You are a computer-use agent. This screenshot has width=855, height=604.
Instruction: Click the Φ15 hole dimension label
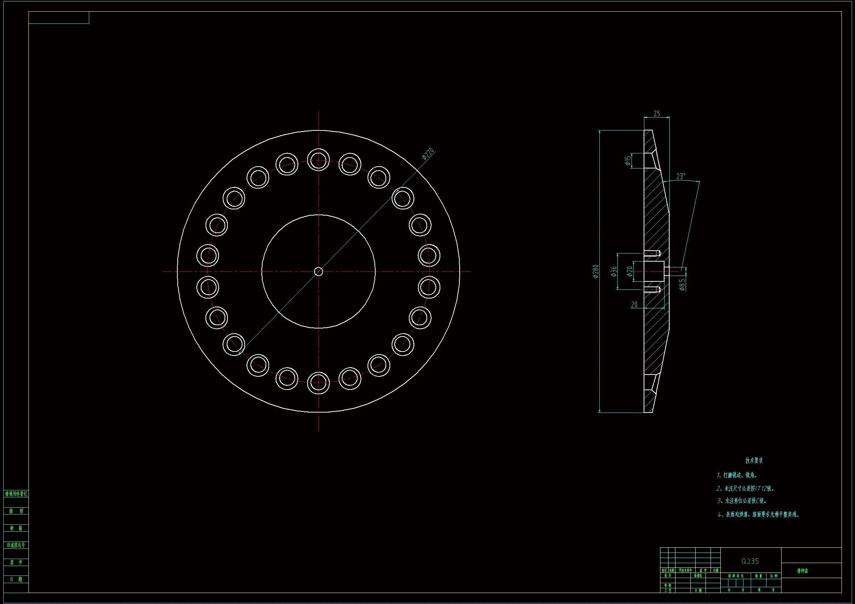(628, 160)
